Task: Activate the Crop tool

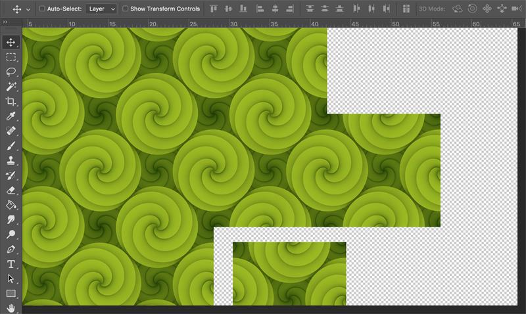Action: click(11, 102)
